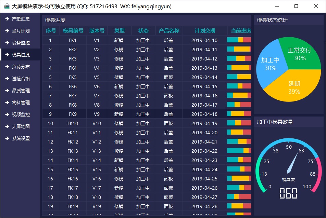Click the 060 gauge digital readout

pos(288,194)
